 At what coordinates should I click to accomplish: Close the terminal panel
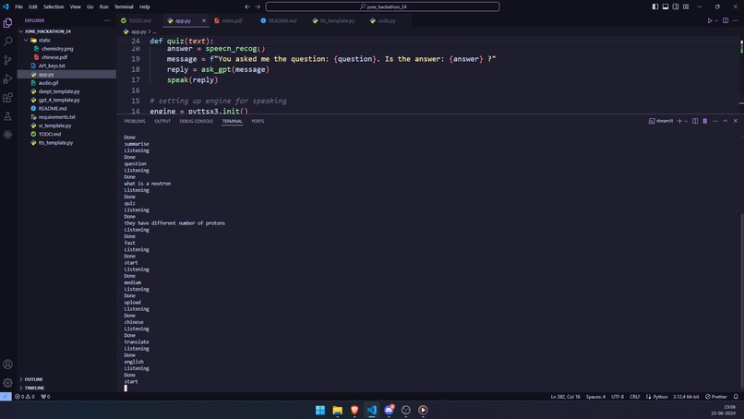pyautogui.click(x=736, y=121)
